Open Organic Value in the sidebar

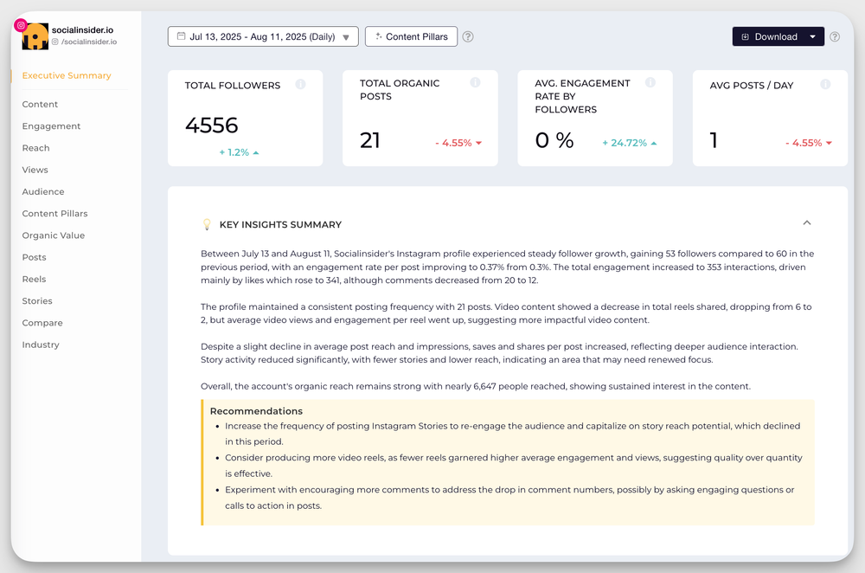(54, 235)
